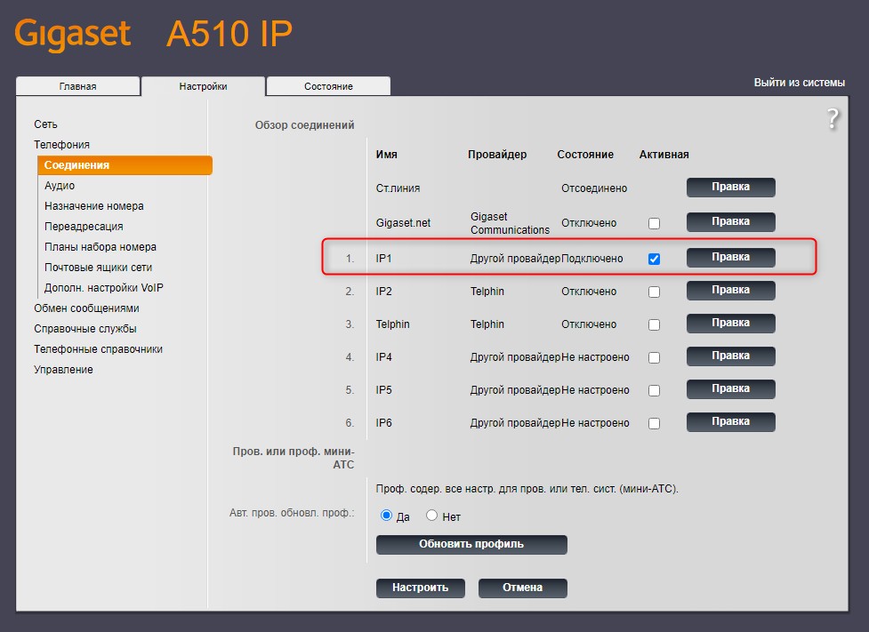Click the IP2 connection name
The image size is (869, 632).
tap(383, 292)
